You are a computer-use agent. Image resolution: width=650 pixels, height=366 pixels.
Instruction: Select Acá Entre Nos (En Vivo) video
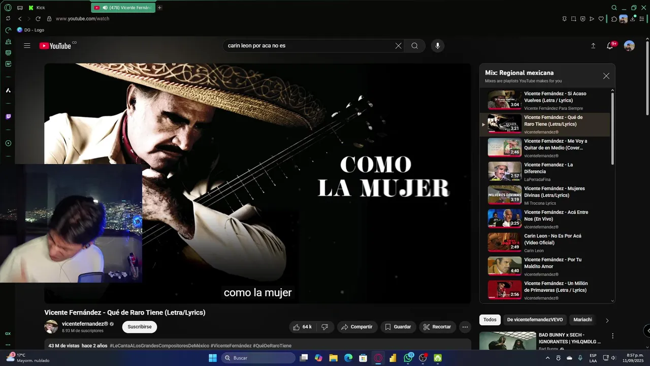545,219
